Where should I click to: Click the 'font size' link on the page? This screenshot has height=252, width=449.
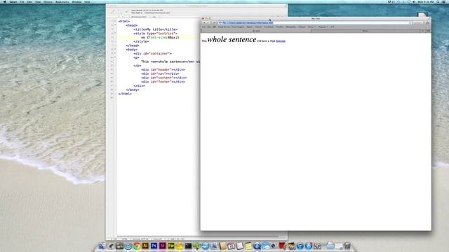281,41
